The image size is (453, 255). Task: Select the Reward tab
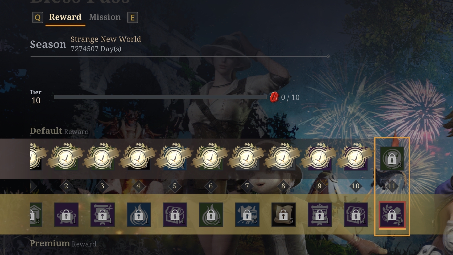(65, 17)
